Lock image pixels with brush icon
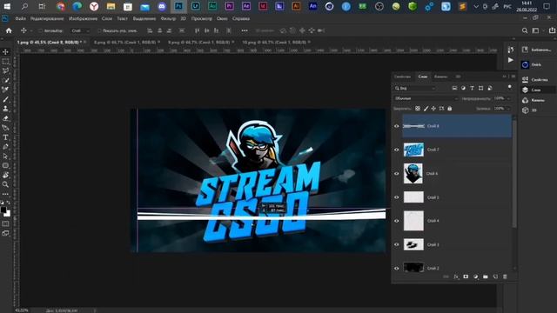This screenshot has height=313, width=557. point(426,108)
